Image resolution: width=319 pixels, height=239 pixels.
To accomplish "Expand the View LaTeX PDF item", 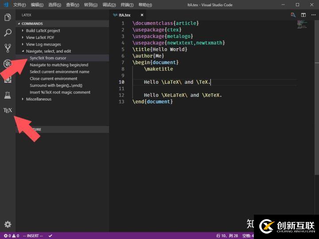I will coord(40,38).
